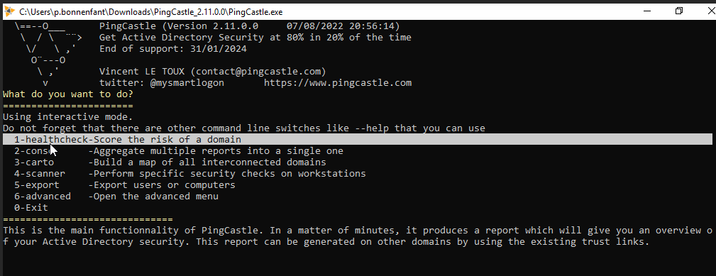Restore down the console window
Image resolution: width=716 pixels, height=276 pixels.
tap(679, 11)
